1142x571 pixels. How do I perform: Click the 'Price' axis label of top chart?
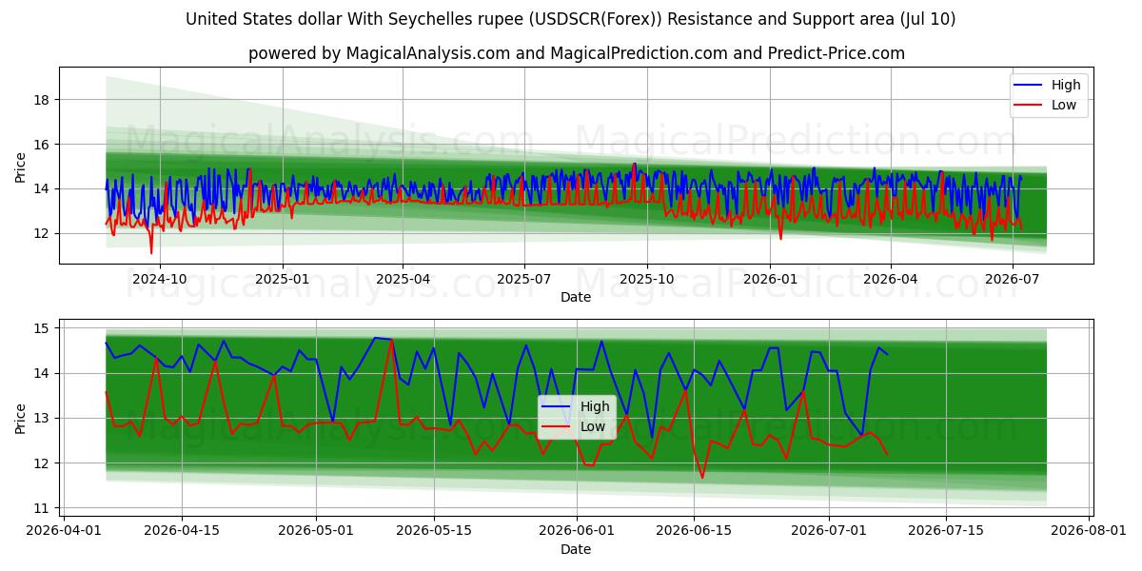[x=21, y=166]
